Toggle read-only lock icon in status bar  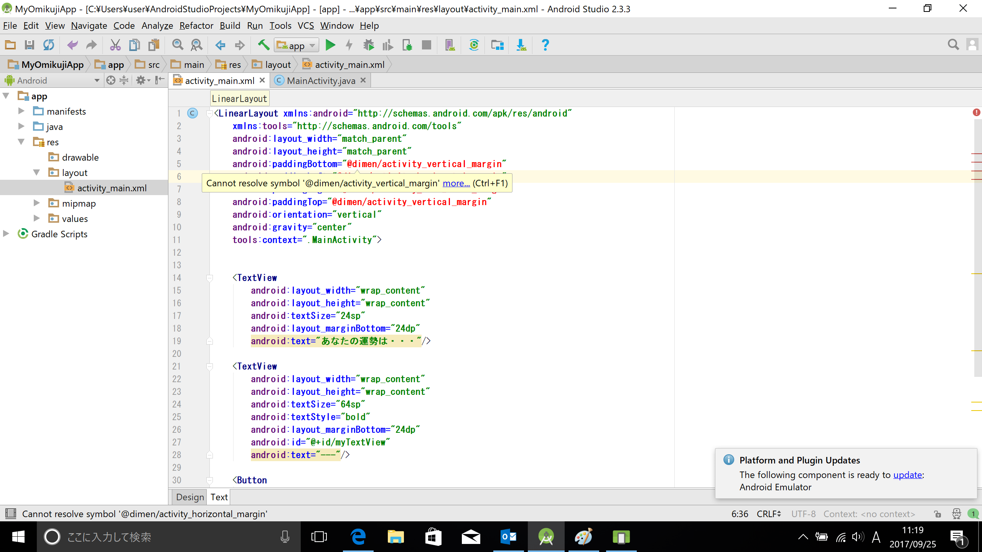pyautogui.click(x=937, y=514)
